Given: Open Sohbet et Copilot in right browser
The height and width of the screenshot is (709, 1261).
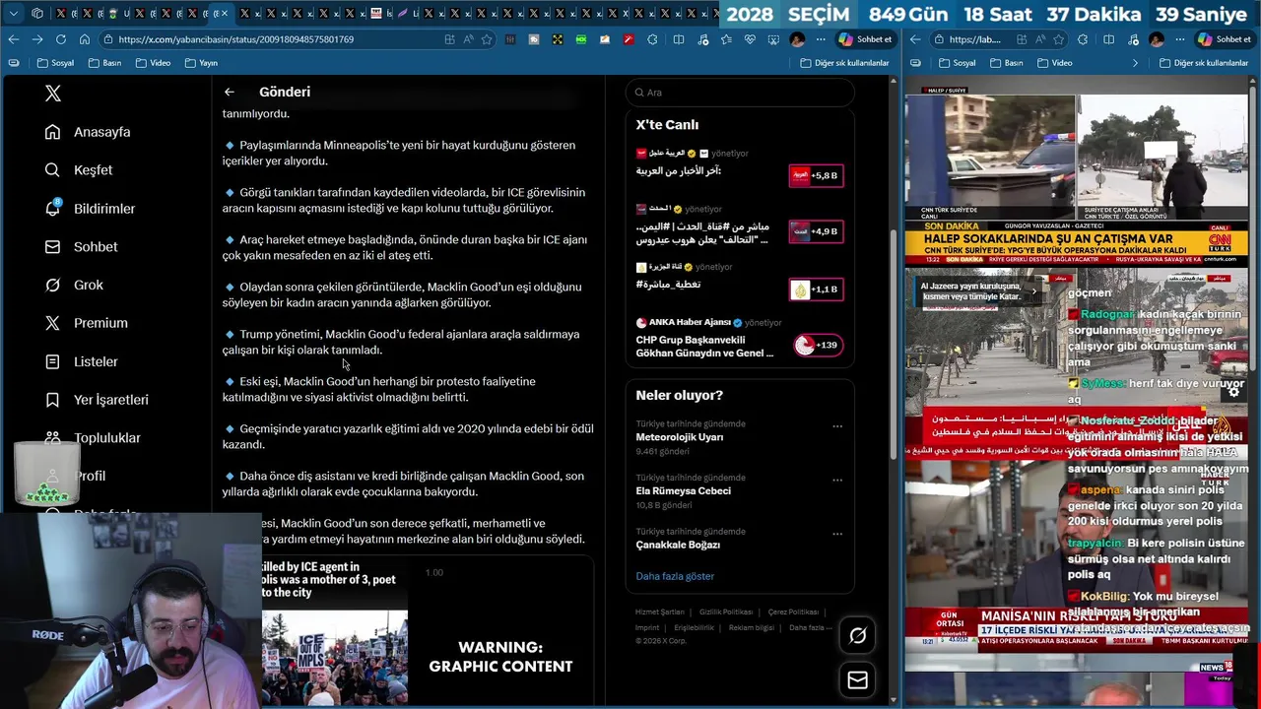Looking at the screenshot, I should tap(1224, 39).
